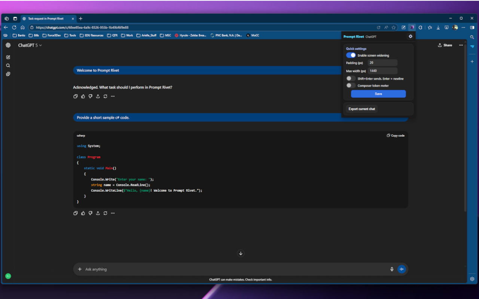This screenshot has width=479, height=299.
Task: Click the ChatGPT logo in the sidebar
Action: pos(8,45)
